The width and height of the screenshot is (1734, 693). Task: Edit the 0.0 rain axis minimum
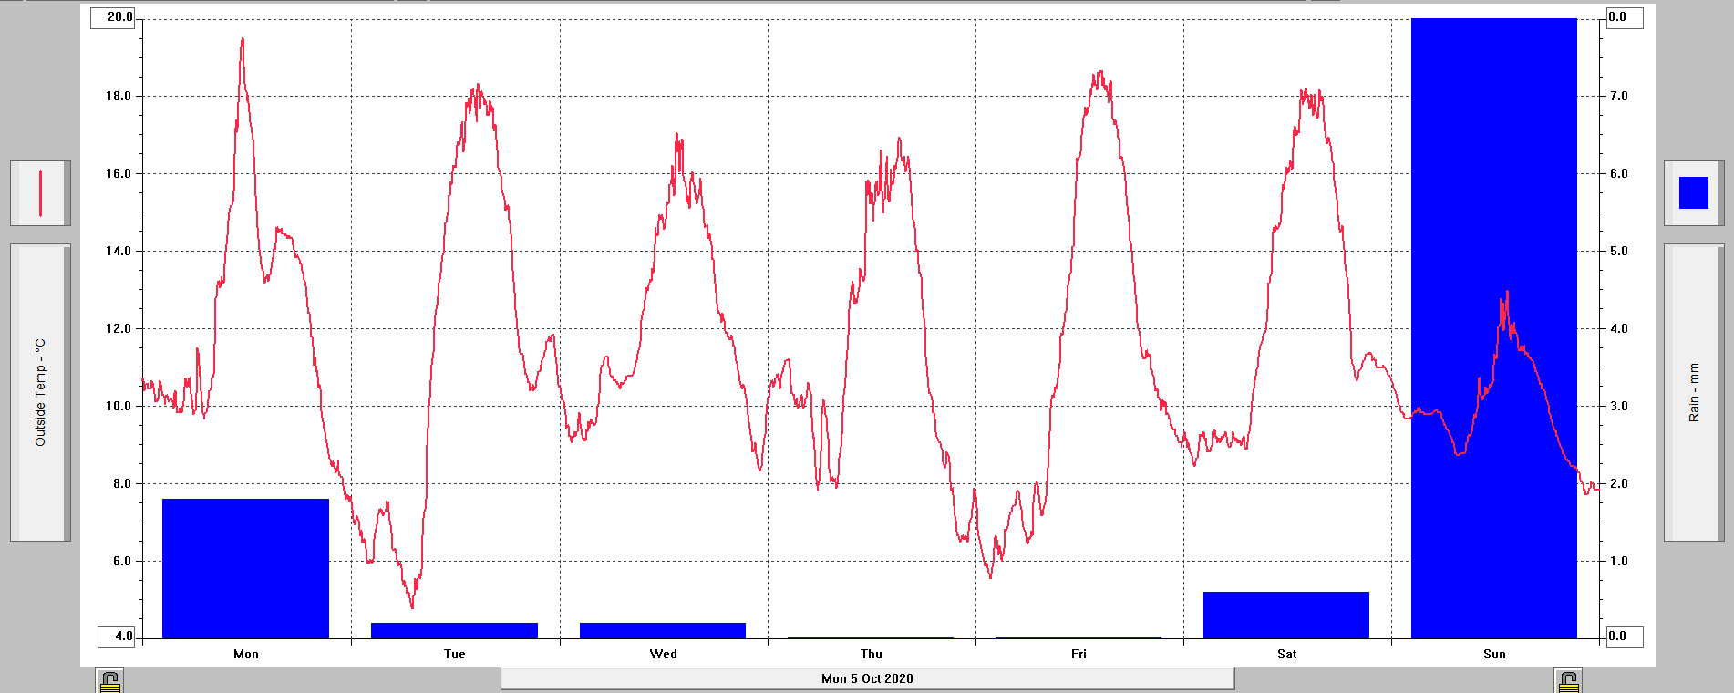point(1623,636)
